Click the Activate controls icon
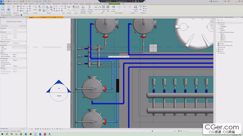The height and width of the screenshot is (136, 243). (x=35, y=8)
